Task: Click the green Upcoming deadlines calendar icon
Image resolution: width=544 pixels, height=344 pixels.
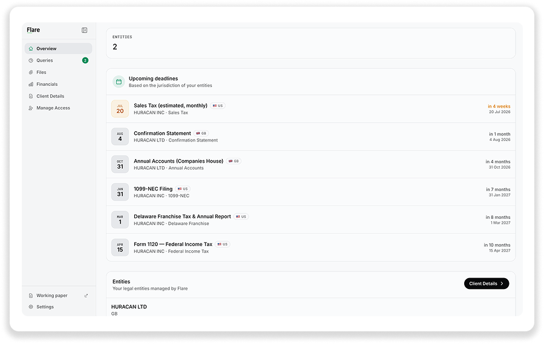Action: (x=119, y=82)
